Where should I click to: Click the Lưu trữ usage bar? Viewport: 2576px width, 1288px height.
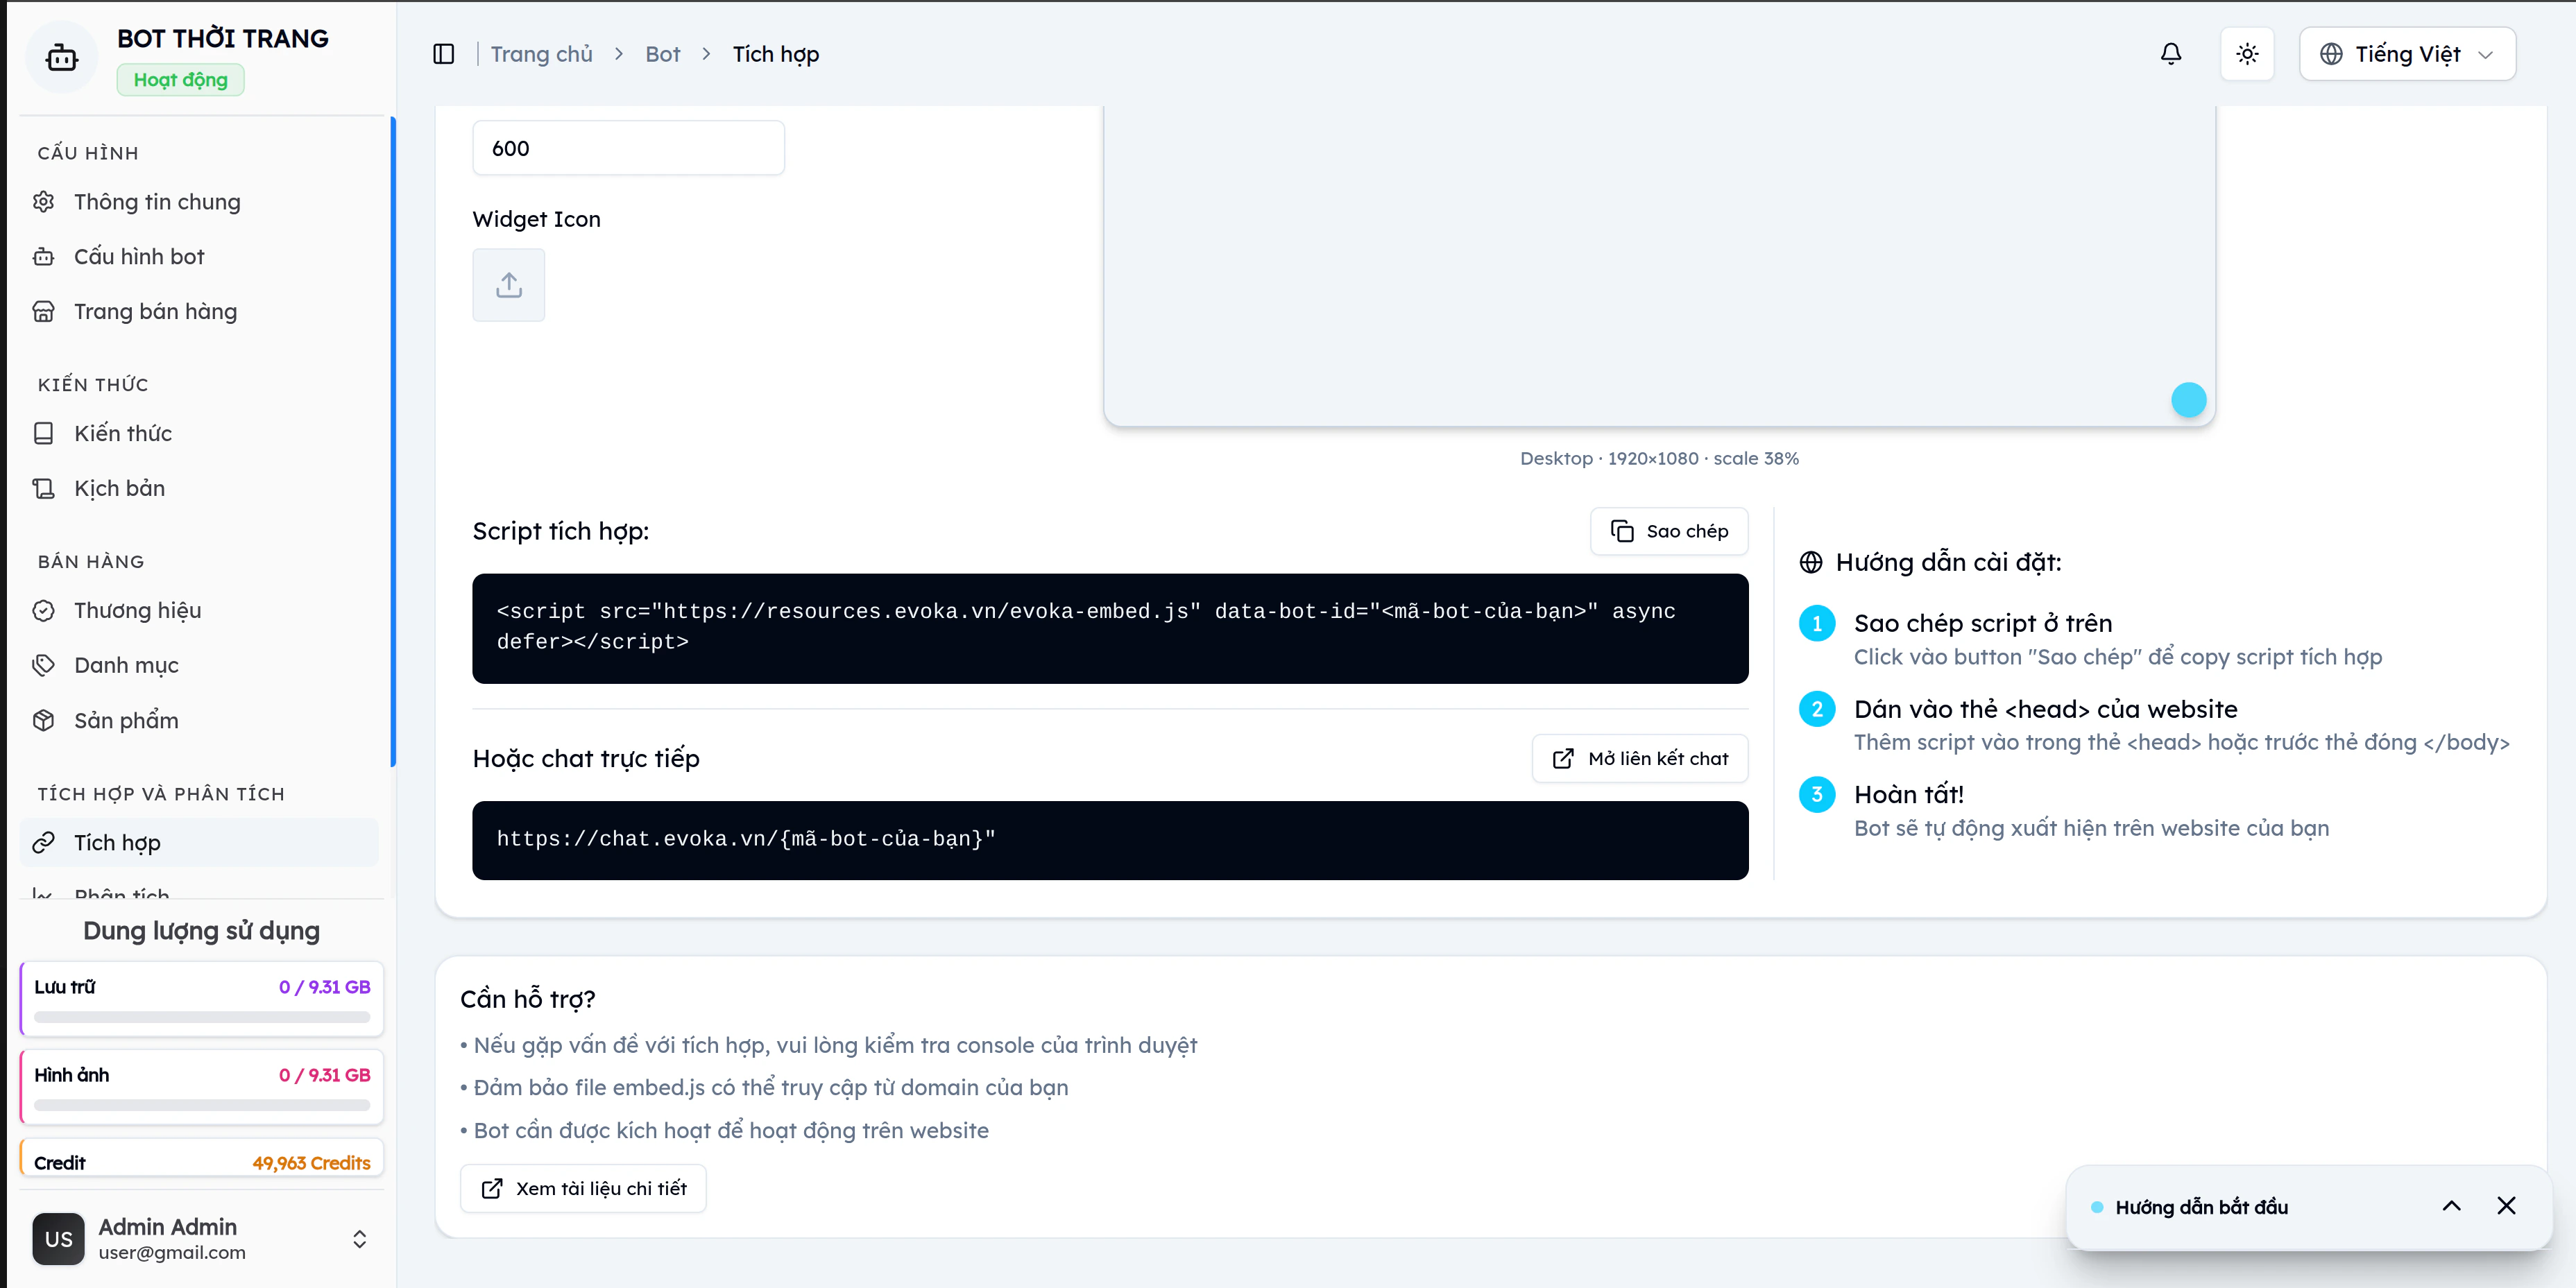tap(202, 1017)
